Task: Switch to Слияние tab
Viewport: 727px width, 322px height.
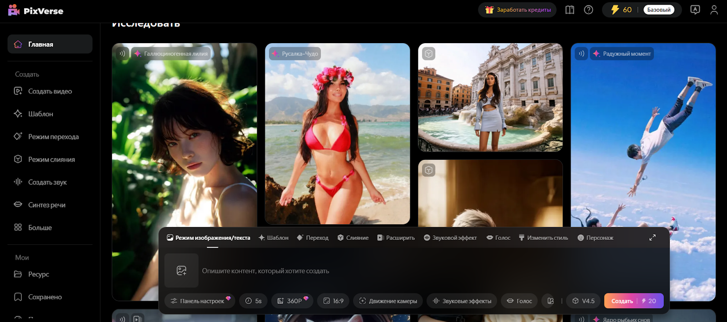Action: click(x=353, y=238)
